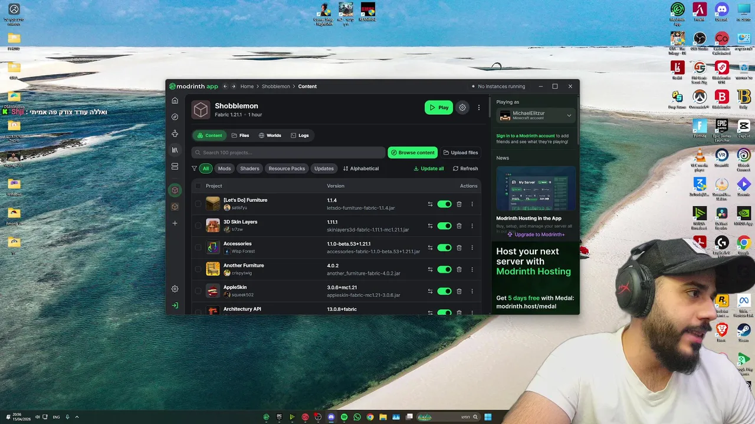Delete the [Let's Do] Furniture mod
The width and height of the screenshot is (755, 424).
(x=459, y=204)
